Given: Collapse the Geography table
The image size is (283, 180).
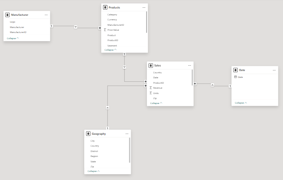Looking at the screenshot, I should pos(93,171).
